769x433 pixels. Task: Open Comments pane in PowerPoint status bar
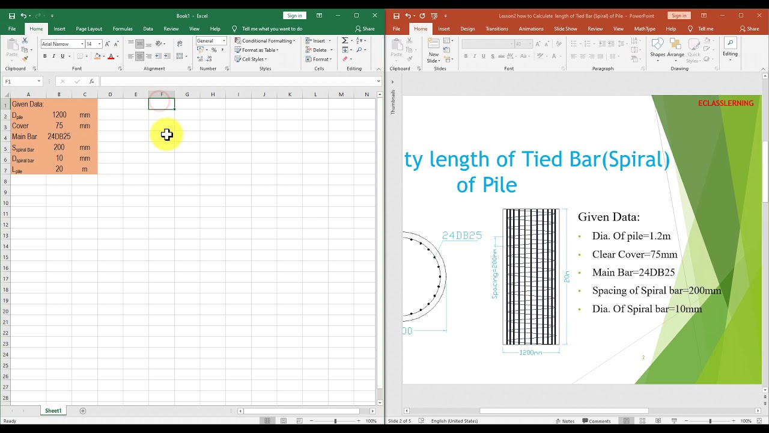pyautogui.click(x=596, y=421)
